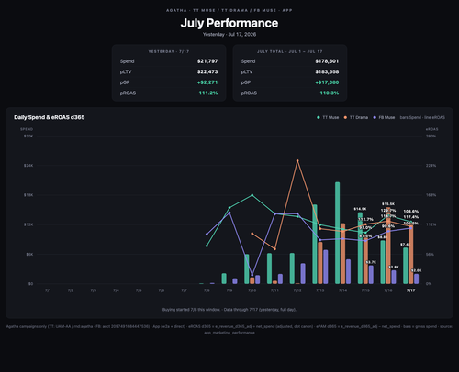Click the FB Muse spend bar on 7/17
The image size is (459, 372).
point(417,279)
